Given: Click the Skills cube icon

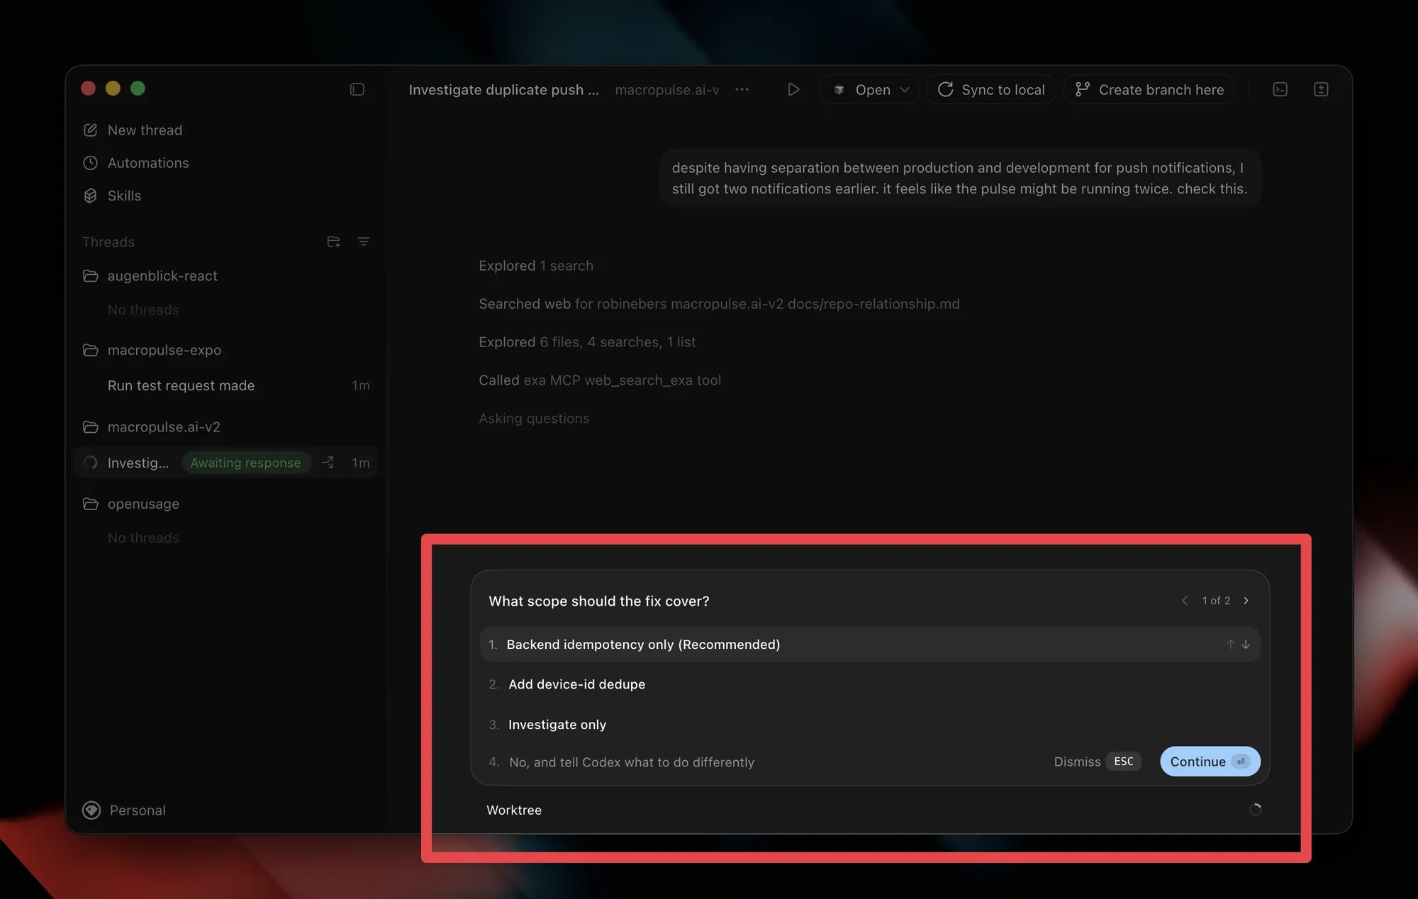Looking at the screenshot, I should click(90, 196).
